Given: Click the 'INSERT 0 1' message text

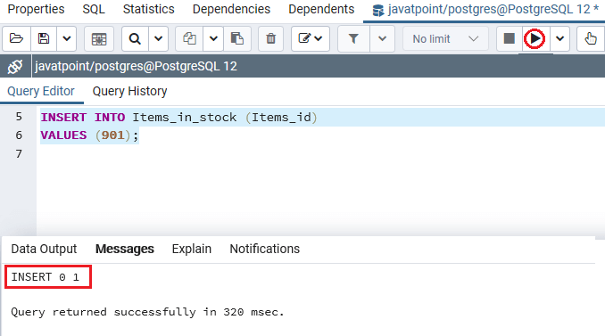Looking at the screenshot, I should coord(46,277).
